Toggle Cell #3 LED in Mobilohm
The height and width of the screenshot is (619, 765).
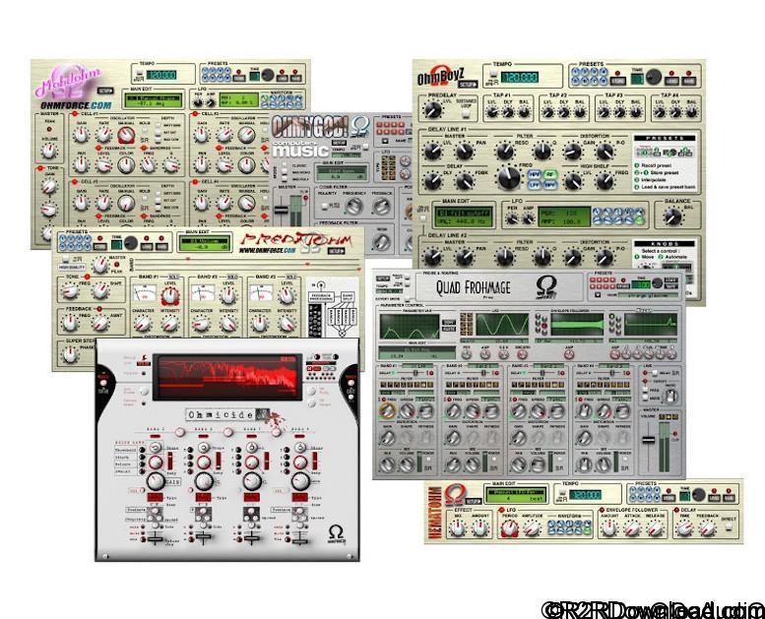click(x=75, y=181)
